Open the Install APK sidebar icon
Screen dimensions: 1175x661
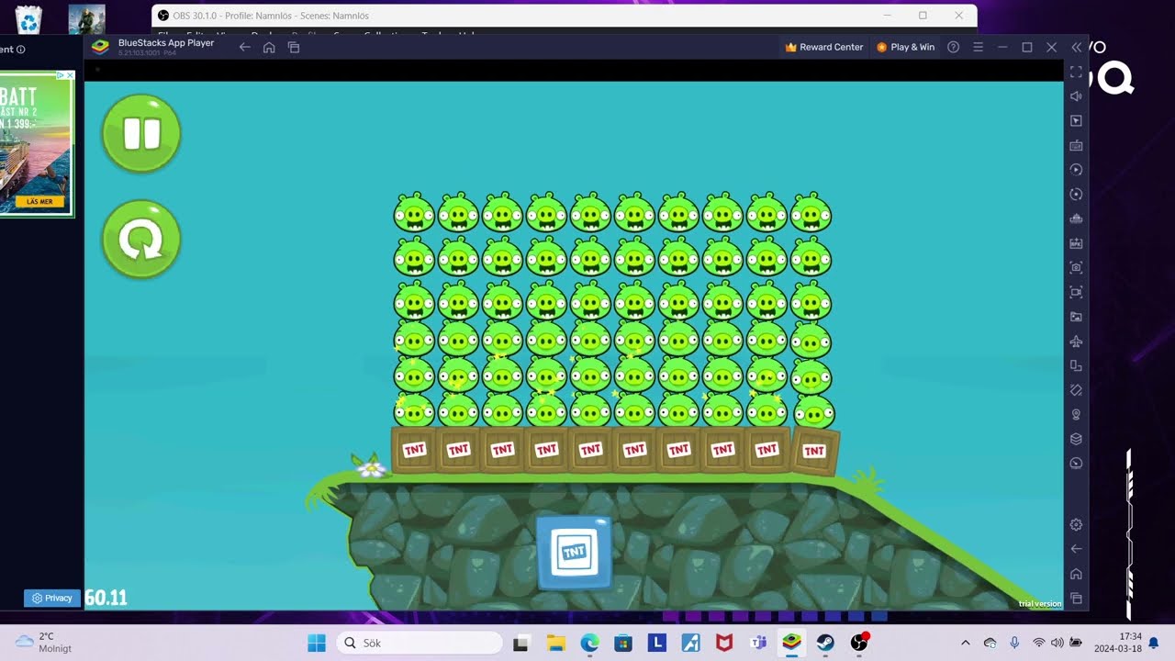[1076, 243]
